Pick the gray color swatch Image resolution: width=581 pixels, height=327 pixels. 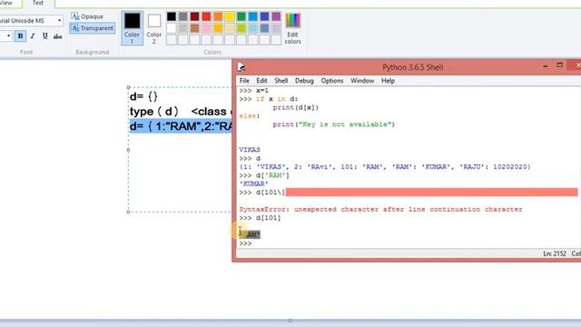tap(183, 16)
